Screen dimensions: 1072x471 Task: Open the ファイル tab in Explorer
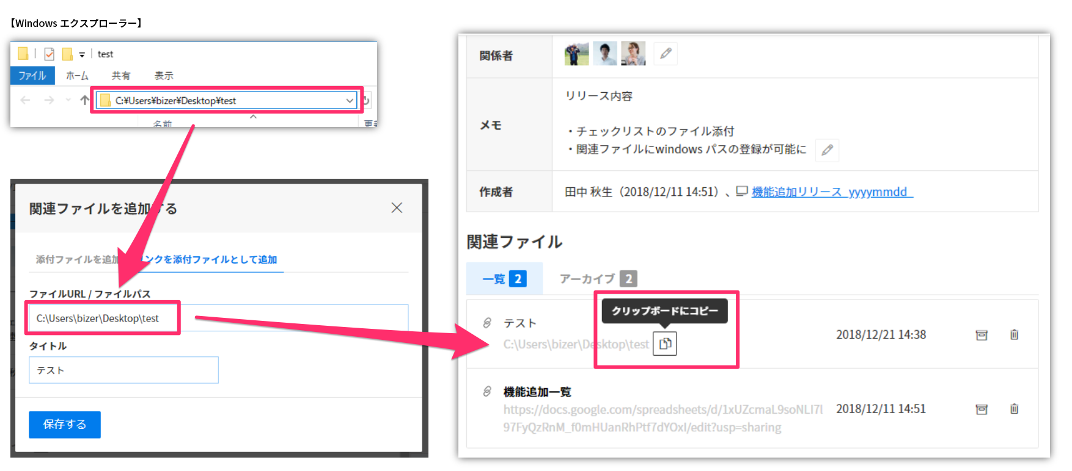coord(32,76)
